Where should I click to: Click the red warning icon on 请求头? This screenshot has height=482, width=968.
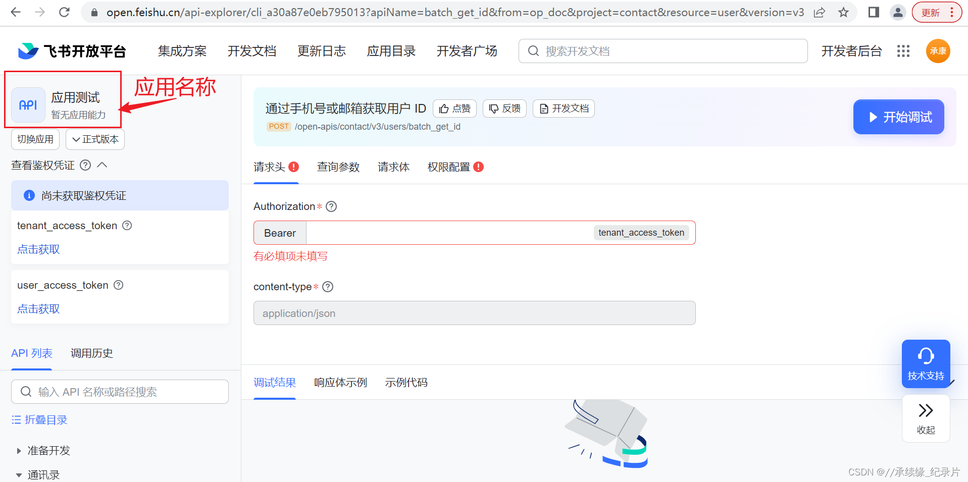click(294, 167)
